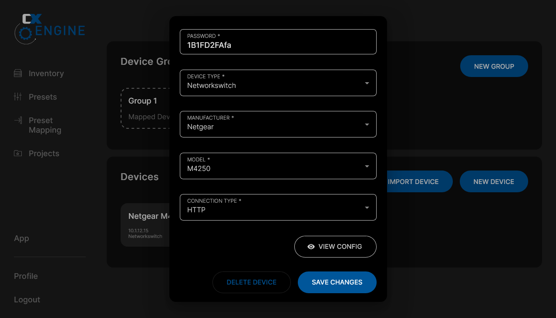Open Preset Mapping via its arrow icon
Image resolution: width=556 pixels, height=318 pixels.
pos(18,121)
